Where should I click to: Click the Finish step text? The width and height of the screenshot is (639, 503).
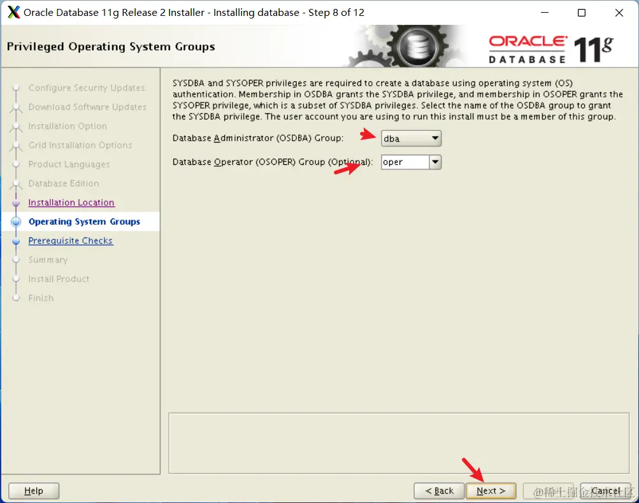coord(41,298)
